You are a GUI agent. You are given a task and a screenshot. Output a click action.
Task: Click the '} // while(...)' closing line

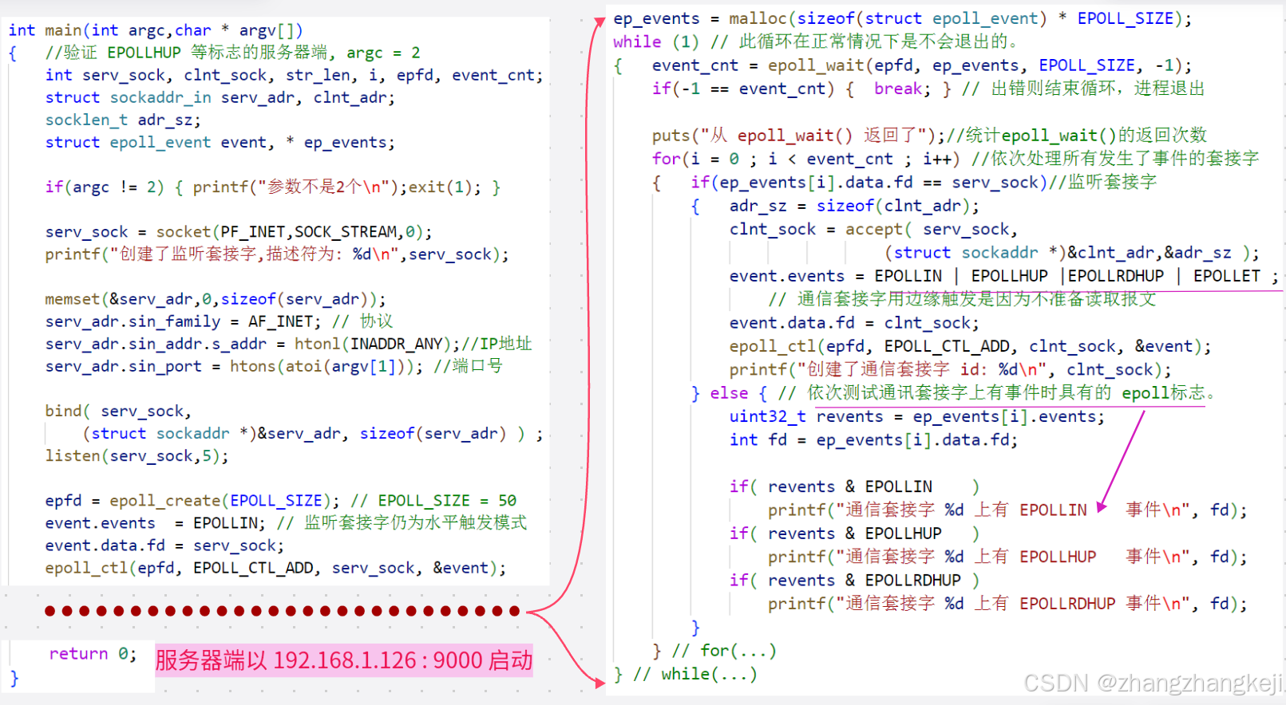pyautogui.click(x=685, y=674)
